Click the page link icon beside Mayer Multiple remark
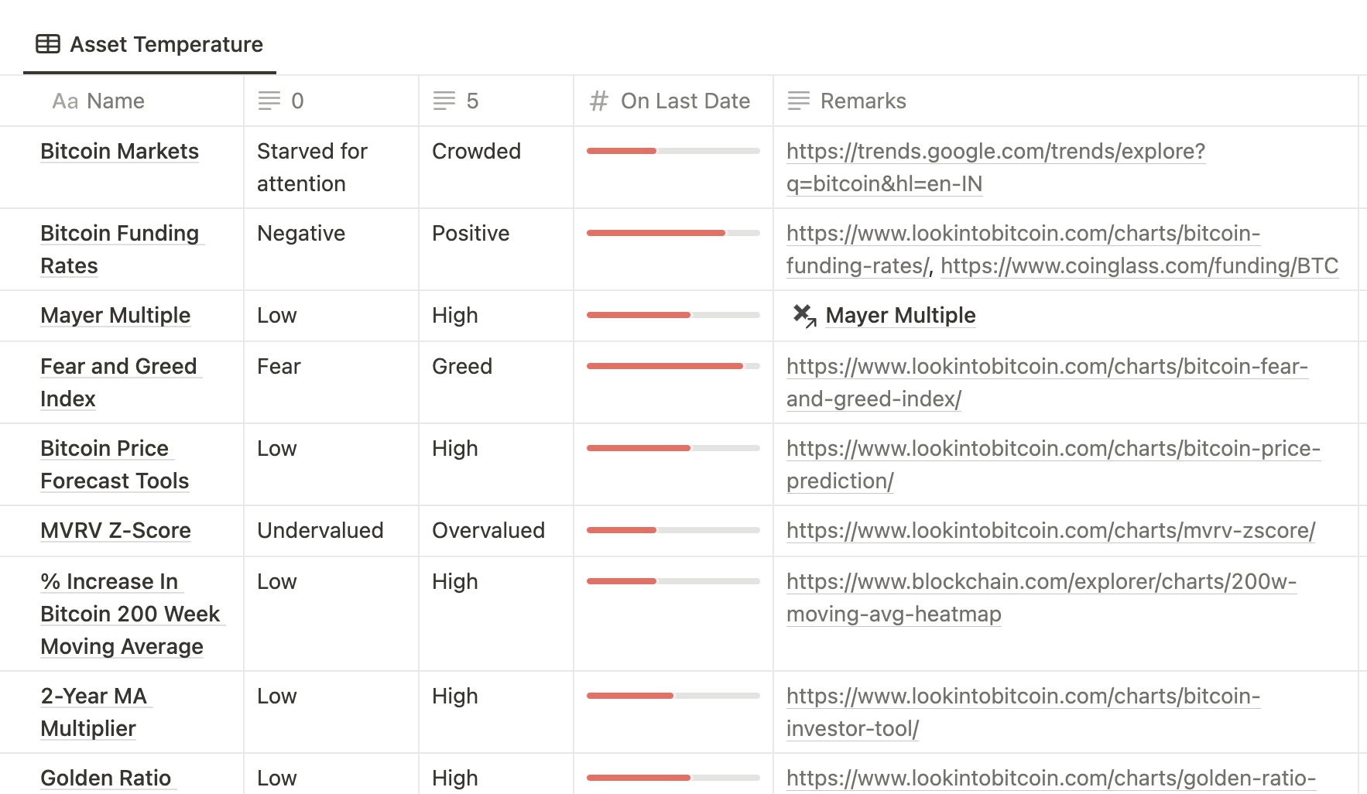Viewport: 1367px width, 794px height. [x=804, y=315]
